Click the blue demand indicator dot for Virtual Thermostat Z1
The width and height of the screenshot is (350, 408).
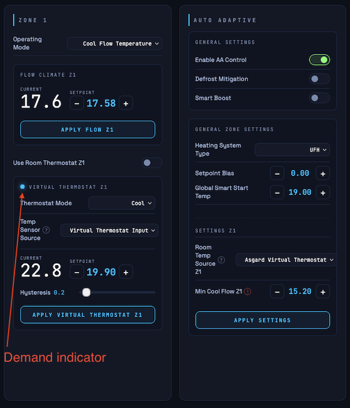[23, 187]
